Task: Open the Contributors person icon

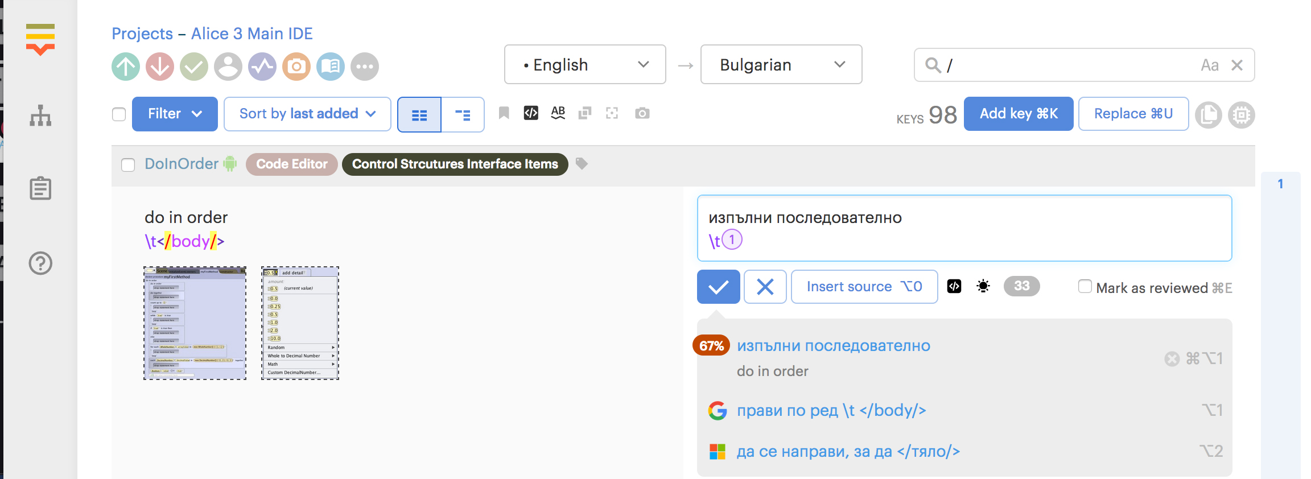Action: [228, 67]
